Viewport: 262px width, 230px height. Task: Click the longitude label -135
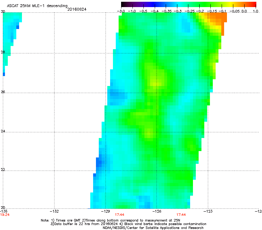(x=4, y=211)
